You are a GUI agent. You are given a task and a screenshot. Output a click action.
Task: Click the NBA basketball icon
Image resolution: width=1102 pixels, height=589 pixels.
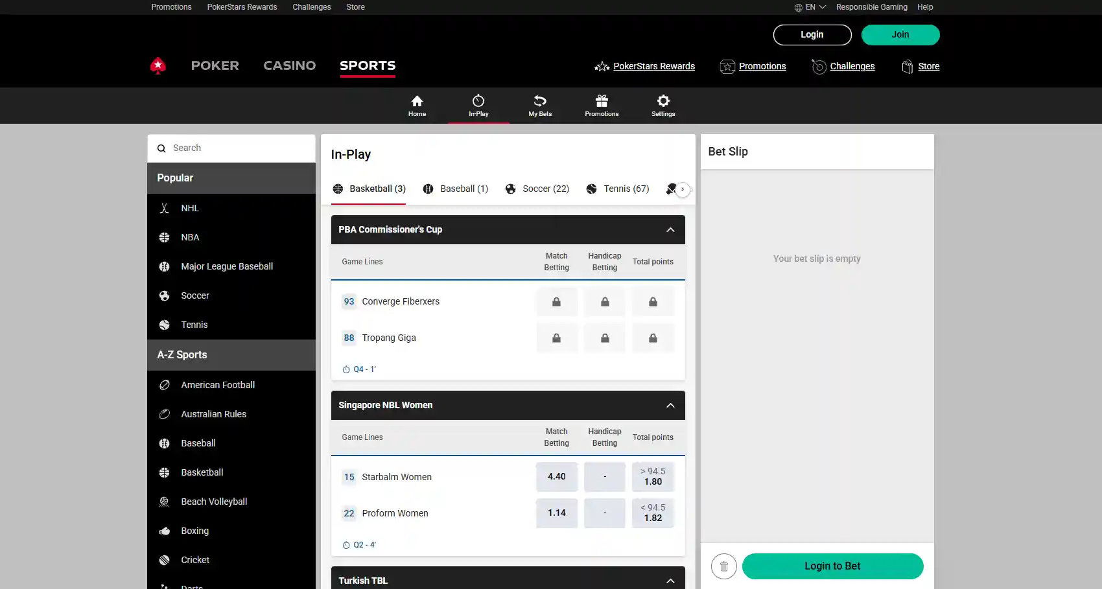coord(164,237)
